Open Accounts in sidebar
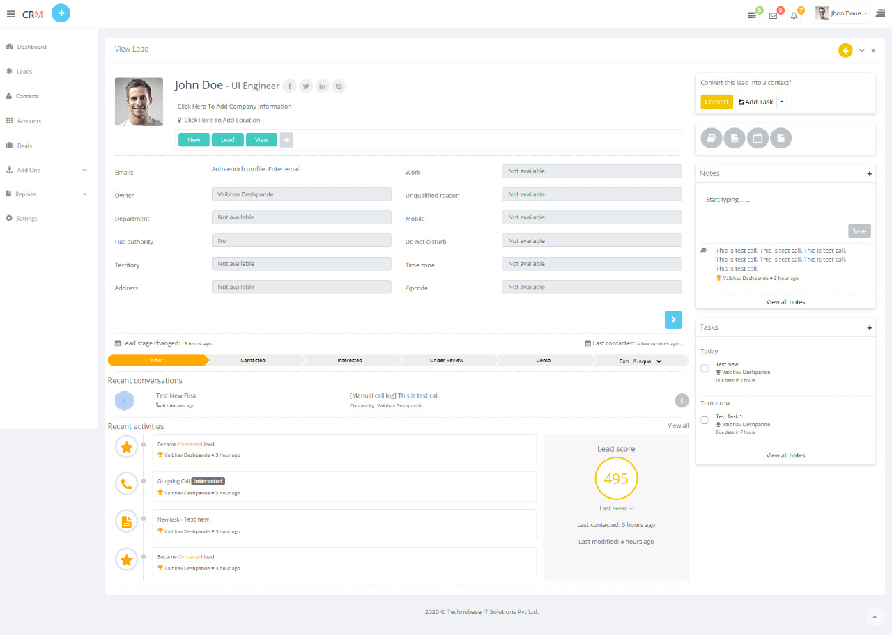The image size is (892, 635). (x=24, y=121)
